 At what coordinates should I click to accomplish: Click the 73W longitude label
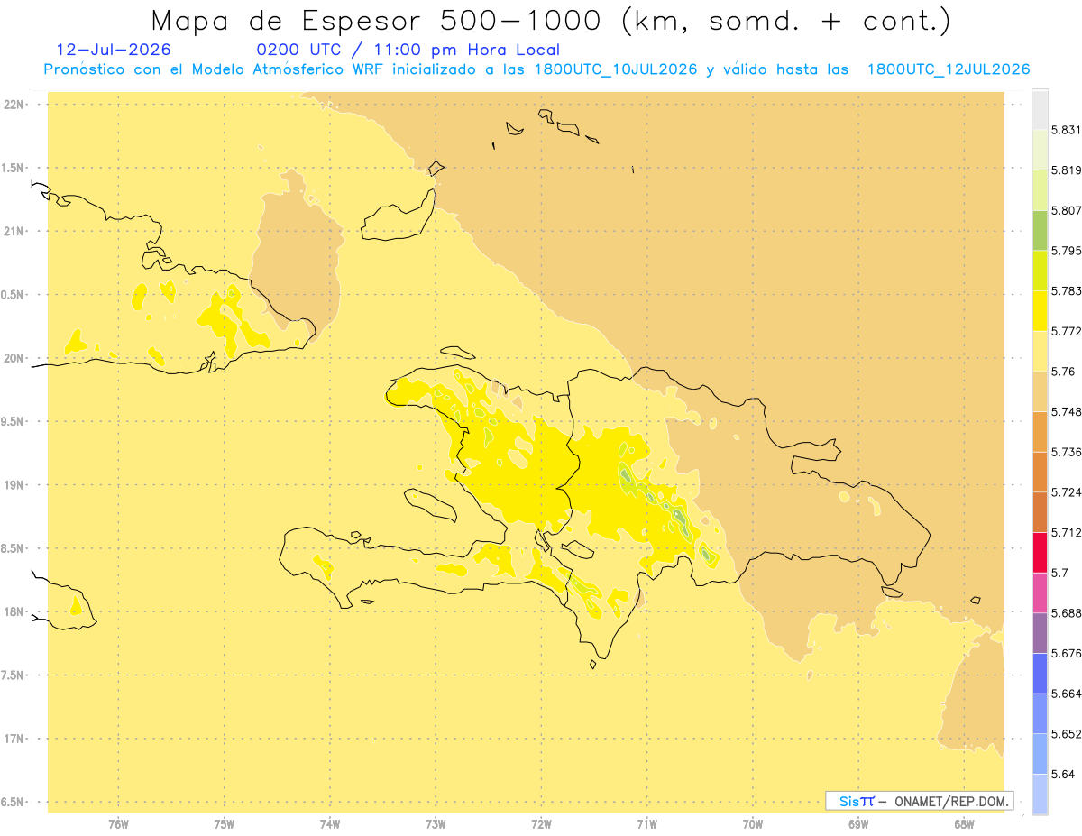point(436,824)
